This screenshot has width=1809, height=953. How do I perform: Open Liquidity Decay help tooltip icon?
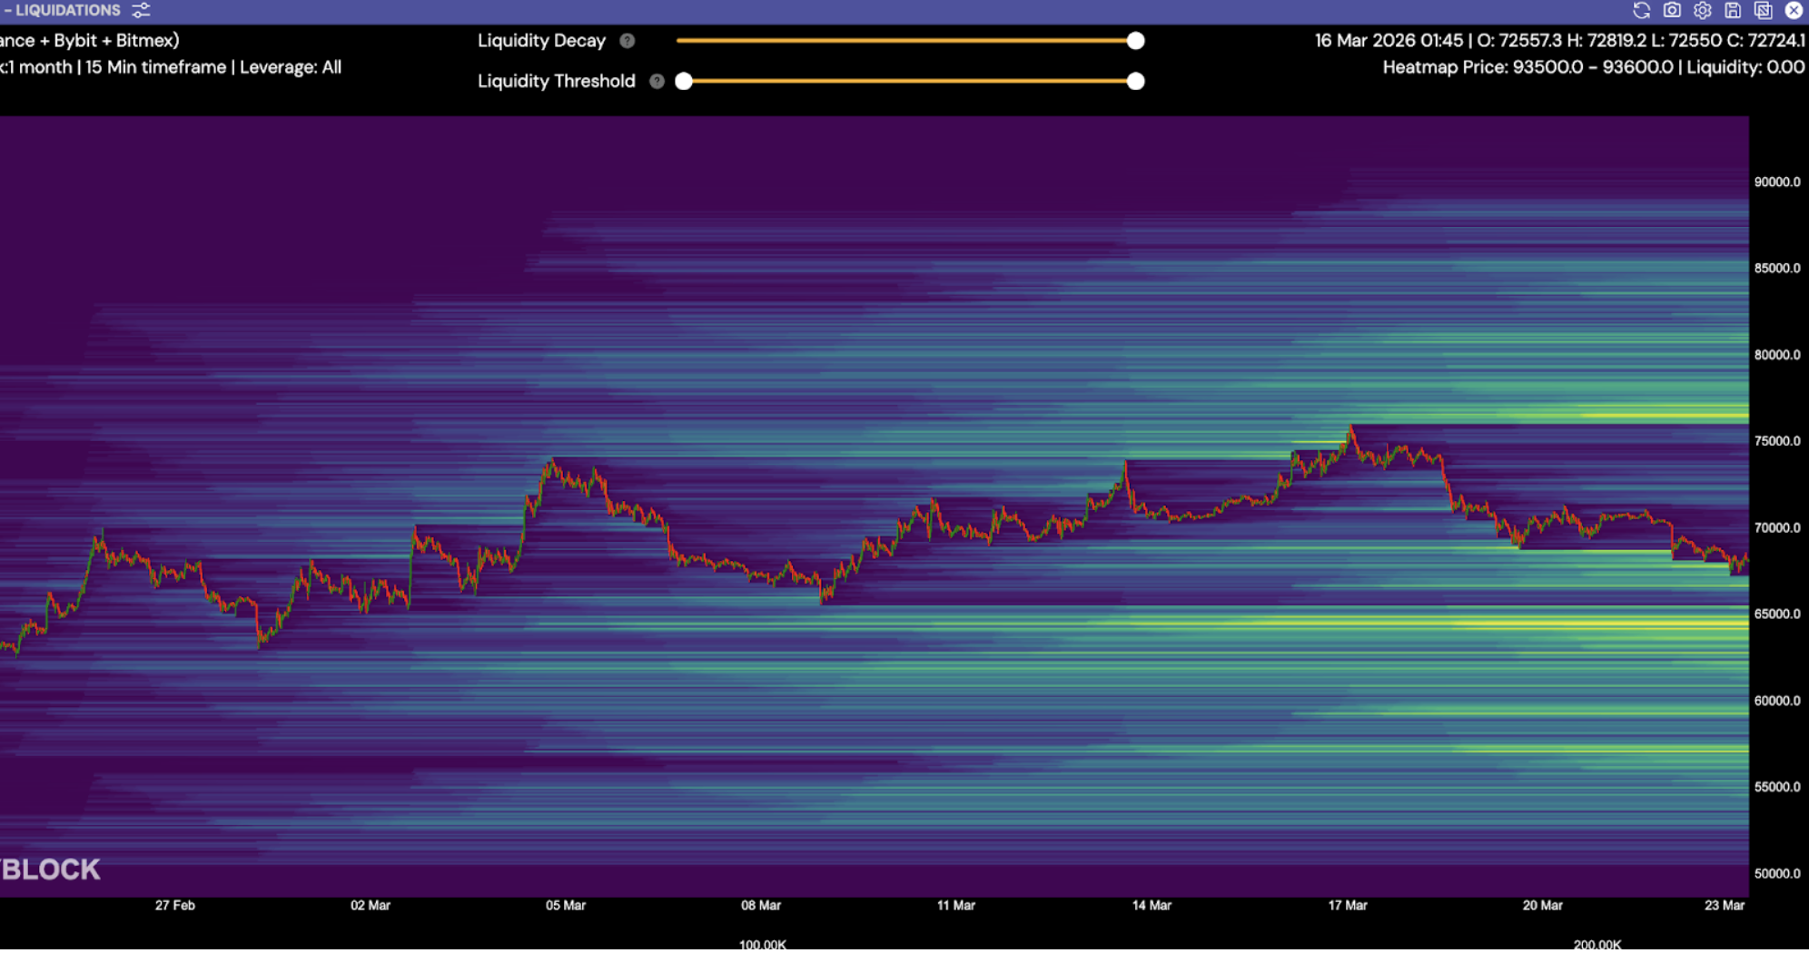[x=628, y=41]
